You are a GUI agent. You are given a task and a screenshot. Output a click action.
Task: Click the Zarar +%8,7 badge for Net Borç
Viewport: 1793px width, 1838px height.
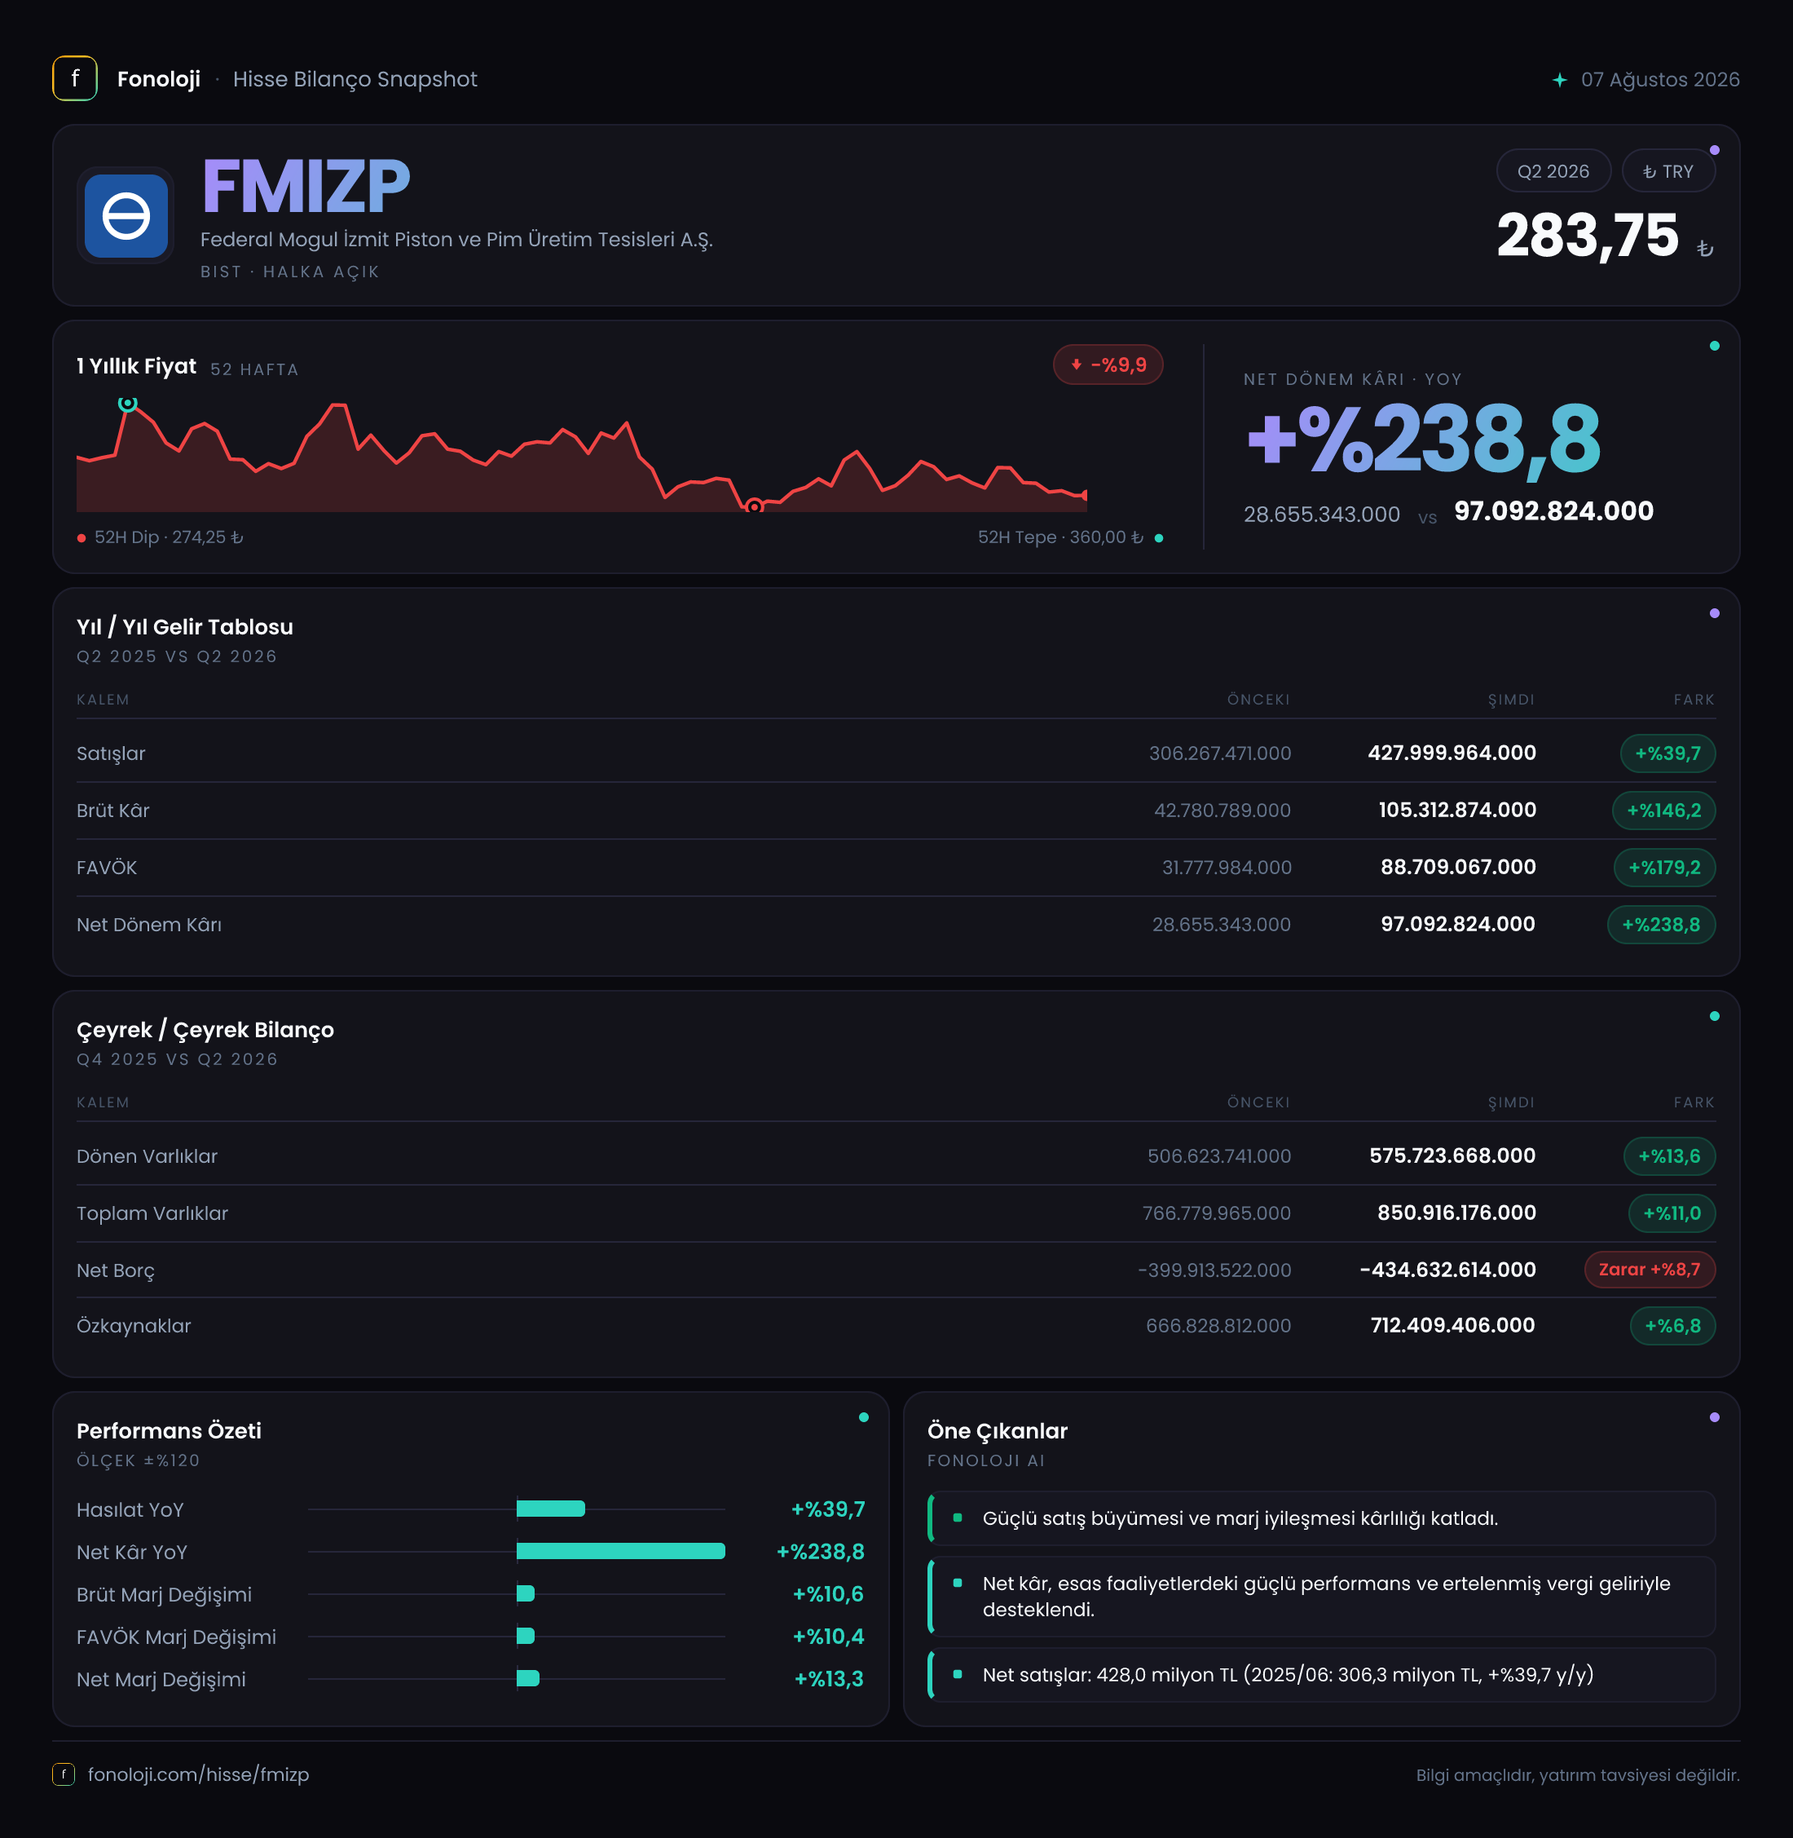pos(1650,1269)
